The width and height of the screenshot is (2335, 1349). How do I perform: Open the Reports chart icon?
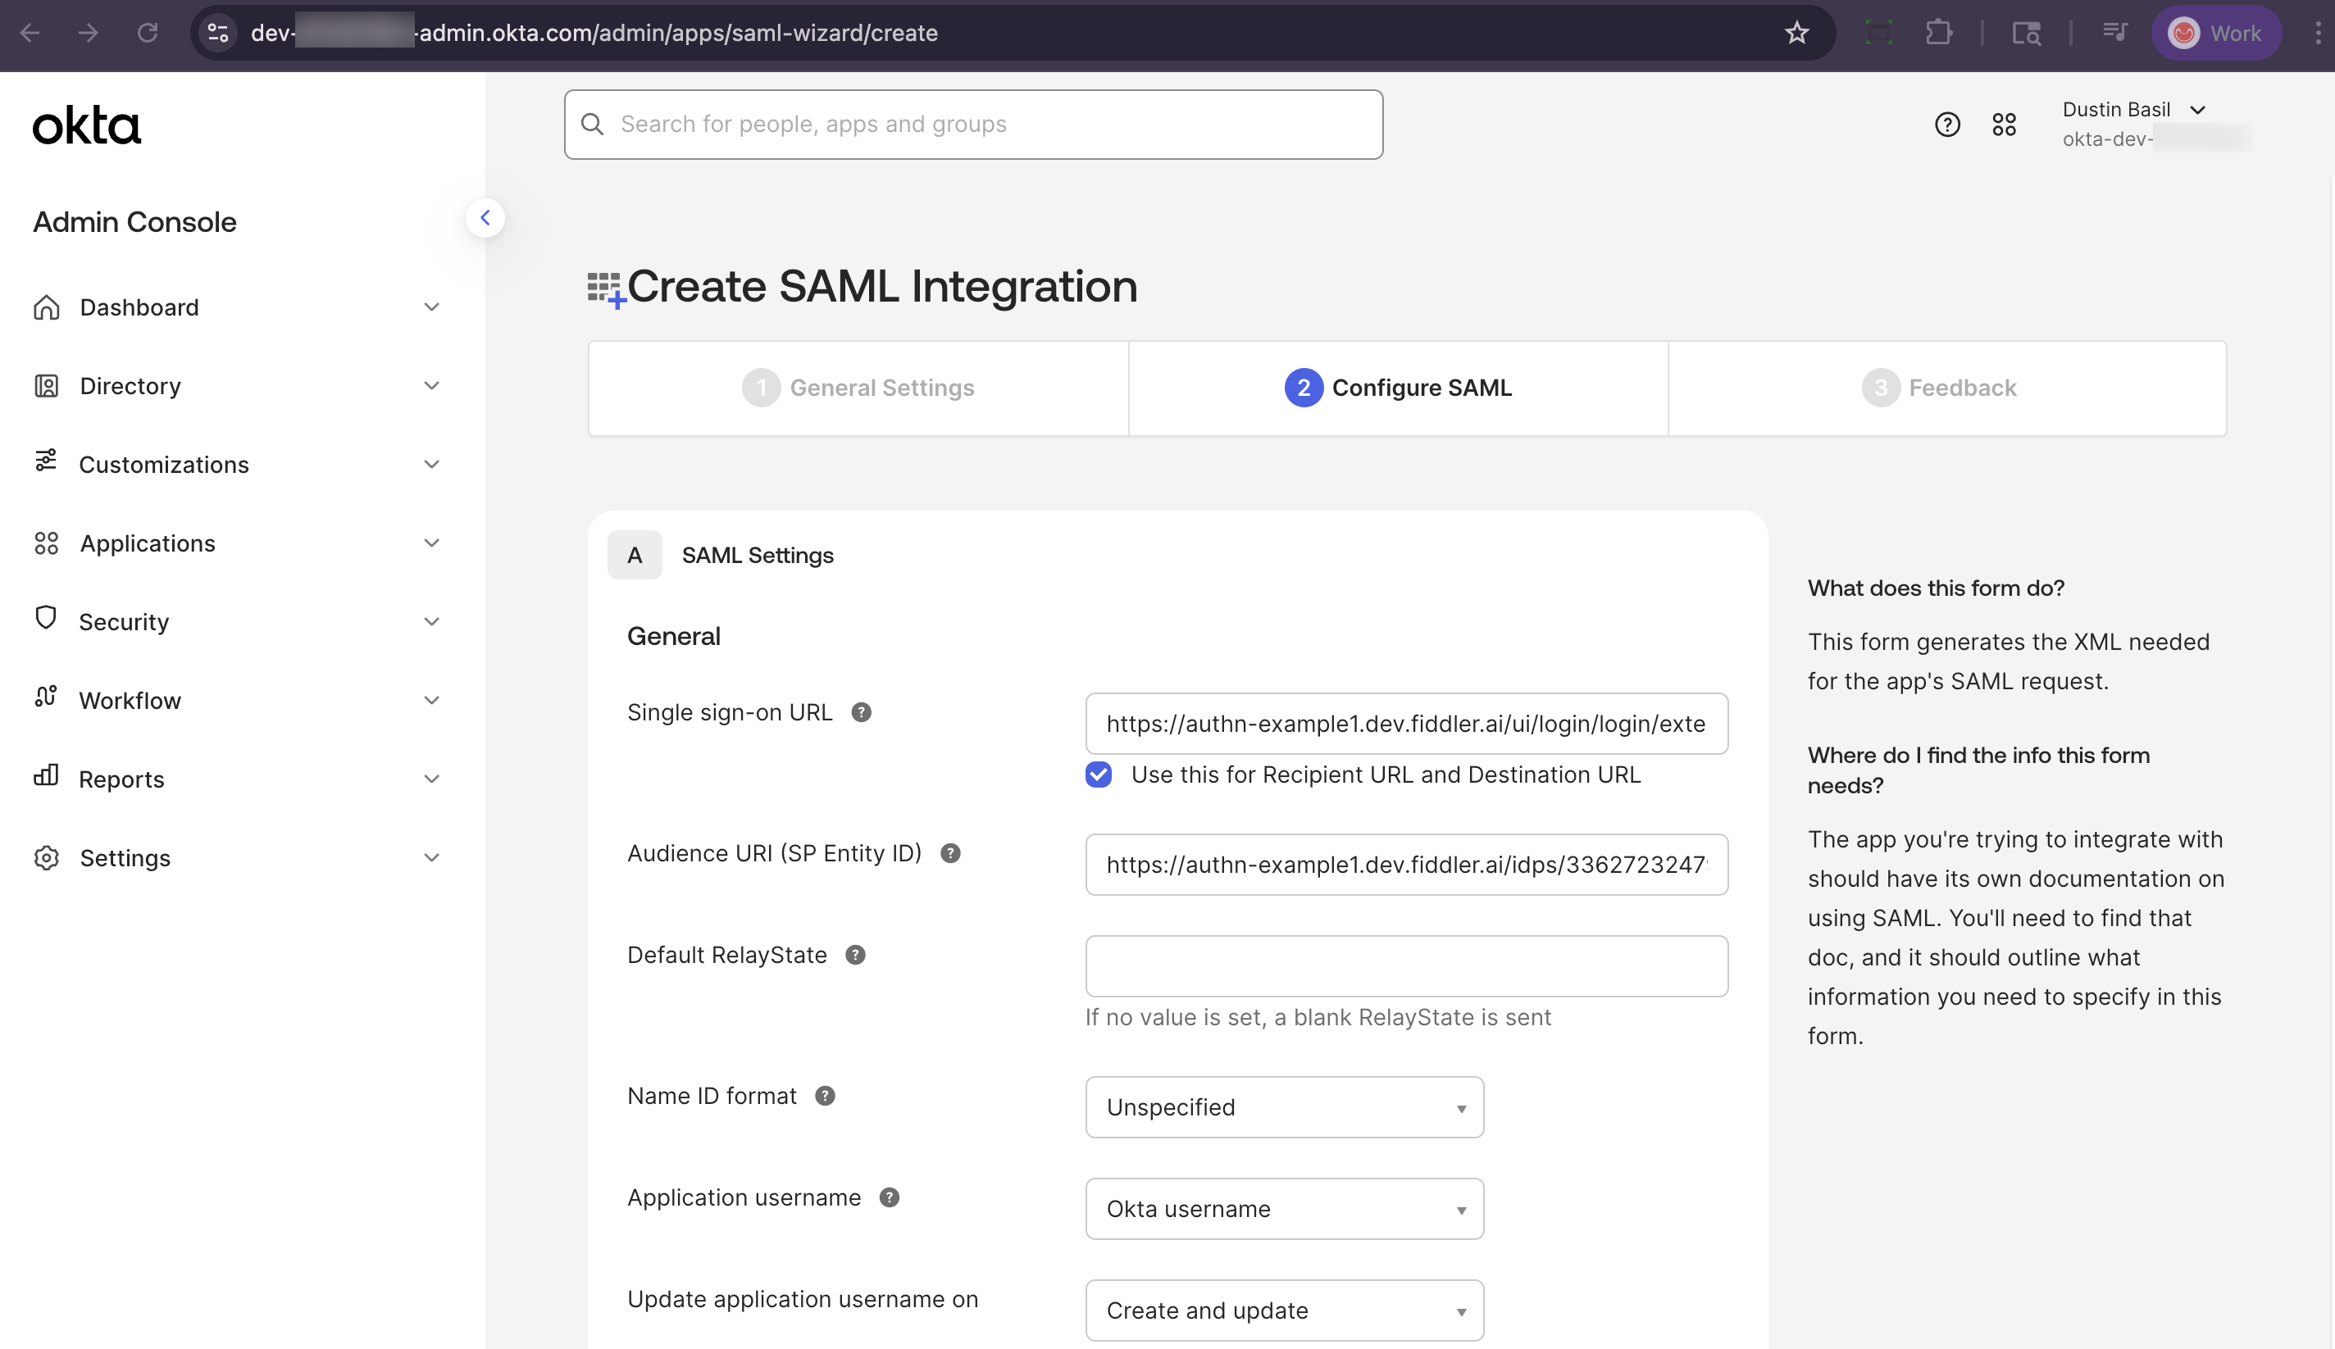[x=47, y=779]
